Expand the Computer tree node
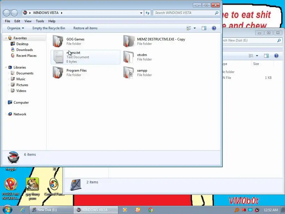The image size is (285, 214). 6,103
